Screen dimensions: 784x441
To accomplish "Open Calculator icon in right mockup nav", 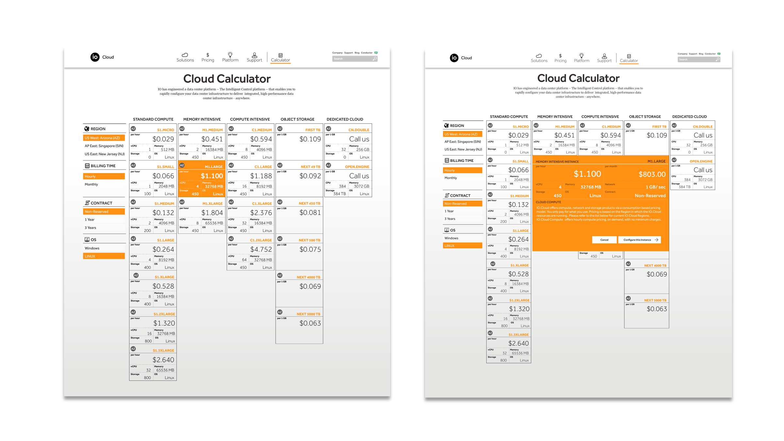I will coord(629,56).
